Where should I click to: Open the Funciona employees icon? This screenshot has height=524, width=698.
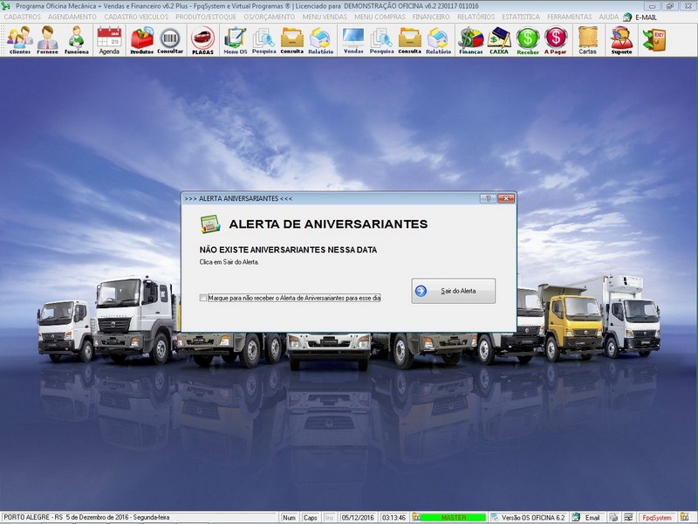[76, 40]
